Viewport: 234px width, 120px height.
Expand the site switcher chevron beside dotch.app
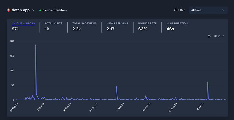point(33,10)
